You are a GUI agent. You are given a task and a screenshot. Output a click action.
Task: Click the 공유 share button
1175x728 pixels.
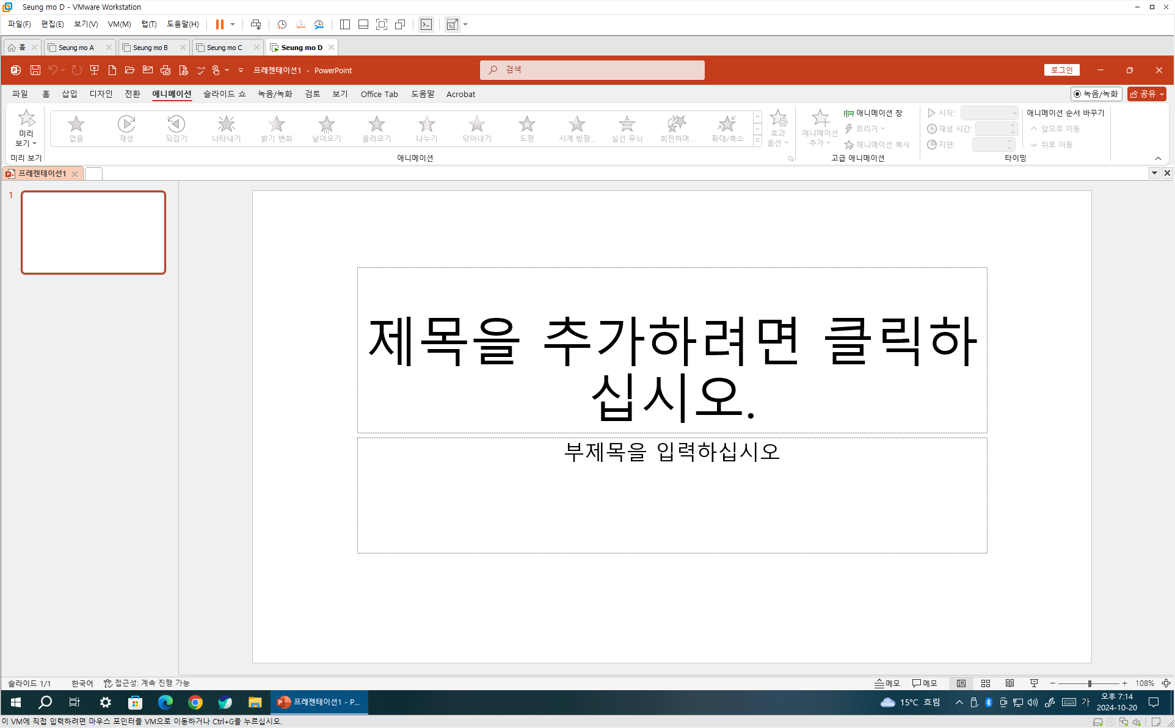click(1146, 94)
